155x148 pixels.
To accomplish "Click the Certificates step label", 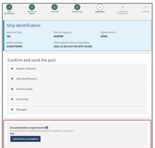I will point(145,12).
